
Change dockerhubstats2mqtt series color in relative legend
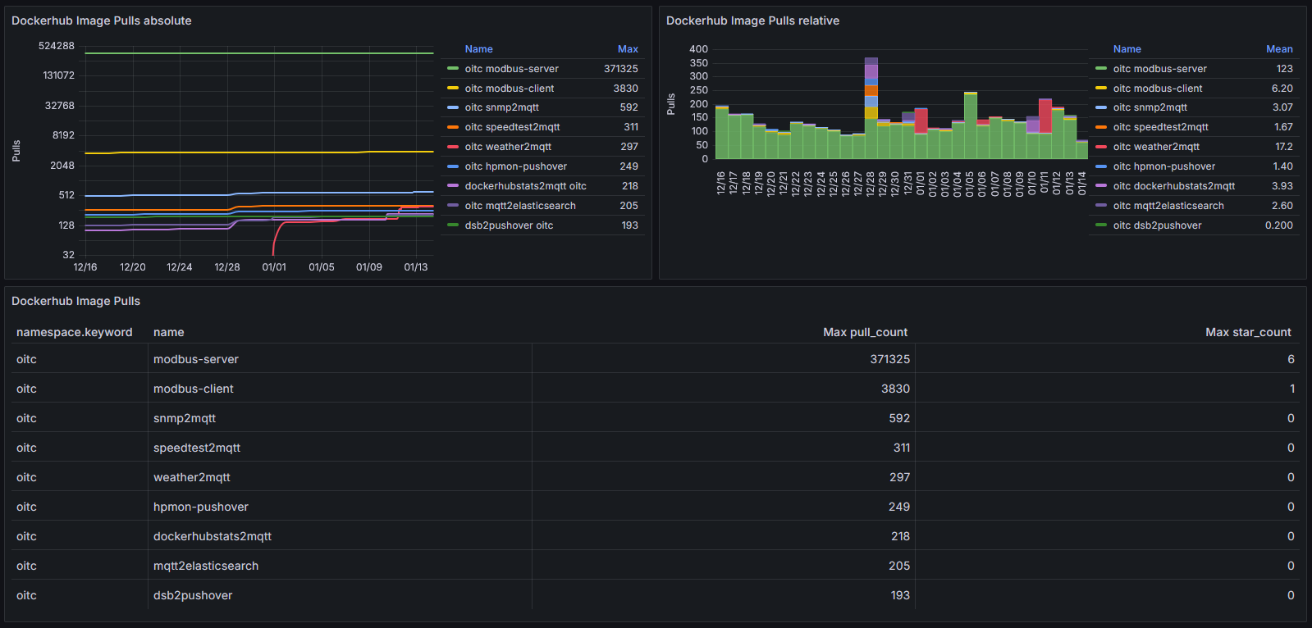pyautogui.click(x=1101, y=186)
